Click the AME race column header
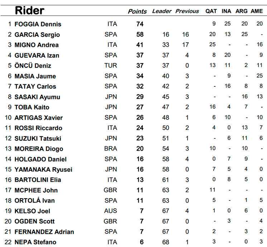 point(257,11)
